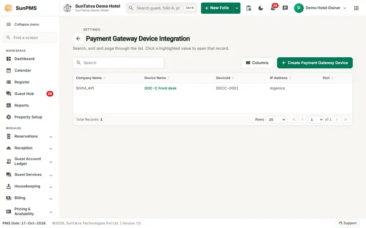Sort by DeviceId column
Screen dimensions: 366x228
tap(225, 78)
